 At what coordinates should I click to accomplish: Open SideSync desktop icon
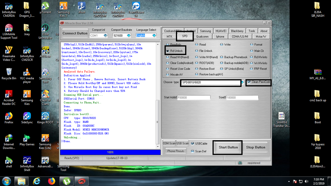tap(27, 118)
